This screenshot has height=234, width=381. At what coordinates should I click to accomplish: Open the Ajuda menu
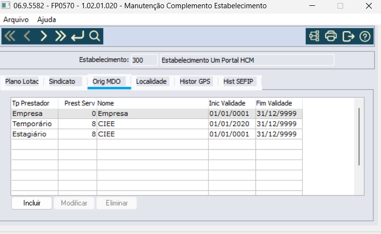tap(47, 20)
